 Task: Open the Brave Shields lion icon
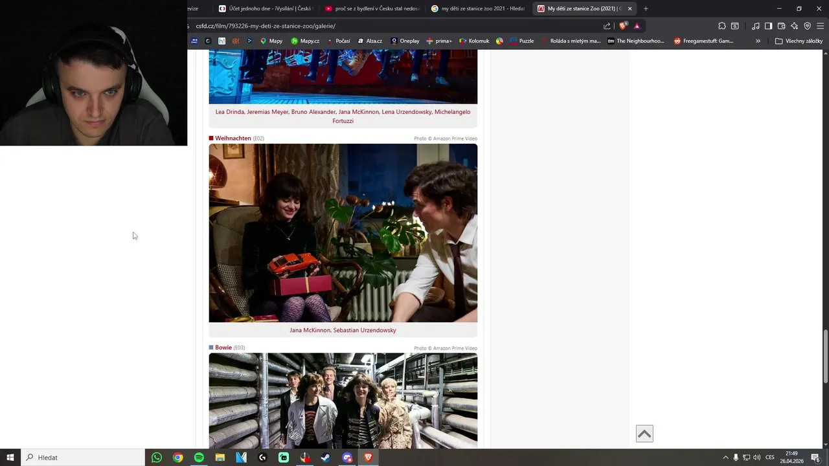623,26
